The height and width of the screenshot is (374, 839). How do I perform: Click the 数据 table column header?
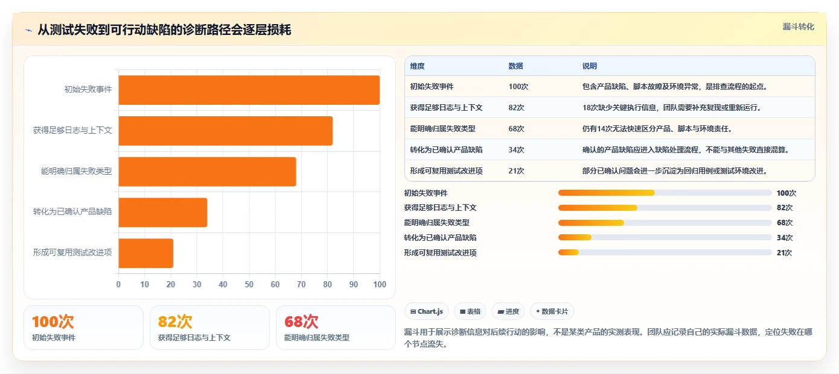(x=515, y=66)
